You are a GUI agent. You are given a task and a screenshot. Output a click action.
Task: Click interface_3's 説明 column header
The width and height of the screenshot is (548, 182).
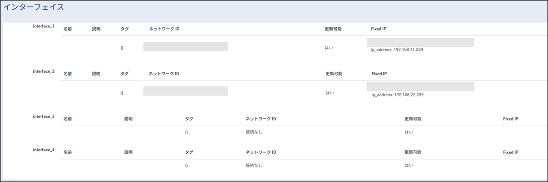128,119
